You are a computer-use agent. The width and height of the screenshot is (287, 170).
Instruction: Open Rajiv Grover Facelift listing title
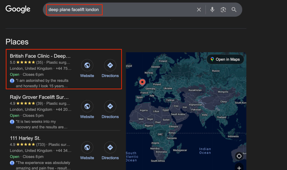[x=39, y=97]
